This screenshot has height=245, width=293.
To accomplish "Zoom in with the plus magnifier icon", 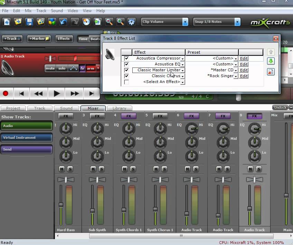I will coord(120,22).
